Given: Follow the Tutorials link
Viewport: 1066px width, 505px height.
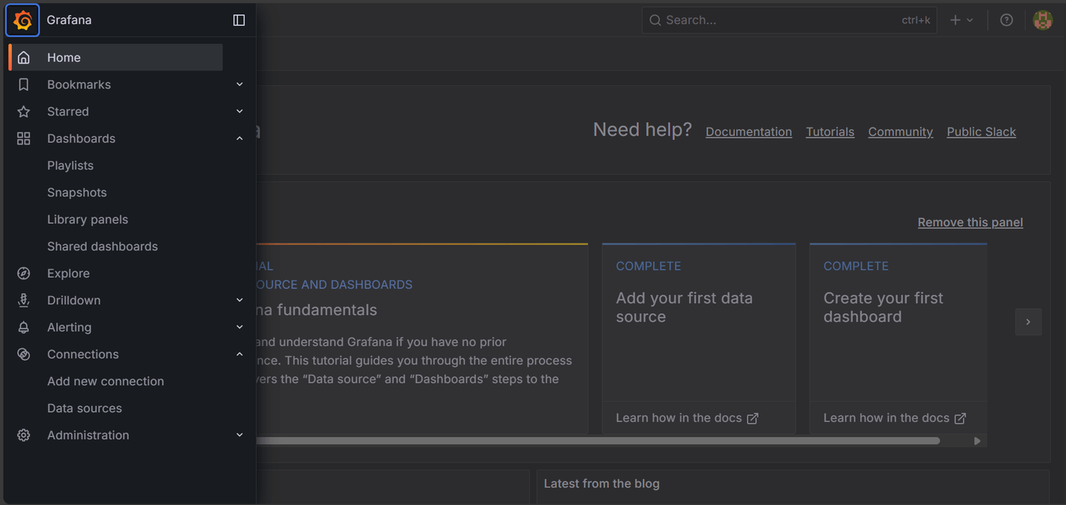Looking at the screenshot, I should (830, 132).
